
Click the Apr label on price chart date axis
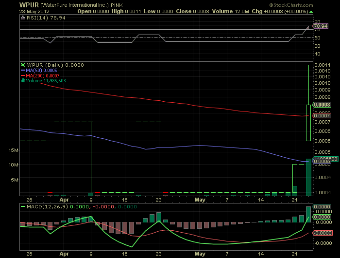[64, 200]
